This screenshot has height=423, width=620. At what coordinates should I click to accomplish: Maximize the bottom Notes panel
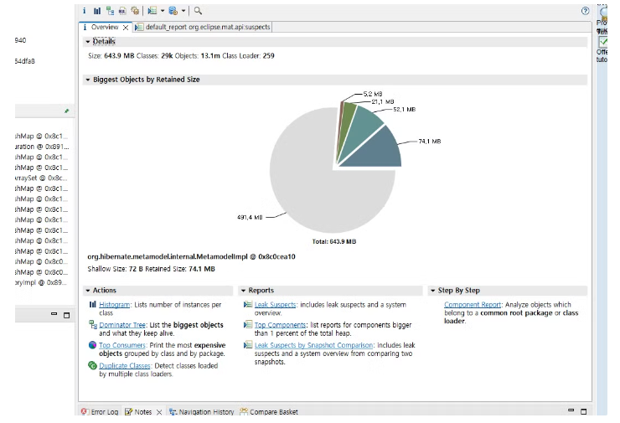pos(584,411)
